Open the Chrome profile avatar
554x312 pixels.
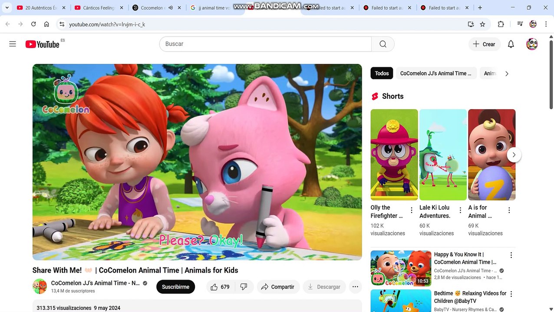(533, 24)
